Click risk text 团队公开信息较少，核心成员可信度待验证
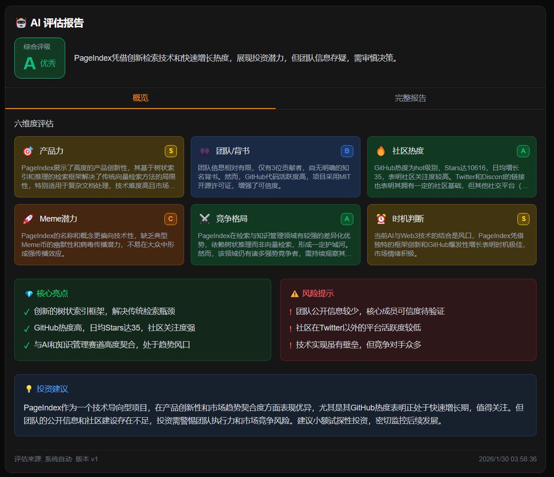Screen dimensions: 554x477 (370, 311)
